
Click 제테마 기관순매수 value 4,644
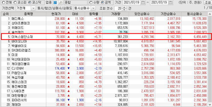coord(176,104)
